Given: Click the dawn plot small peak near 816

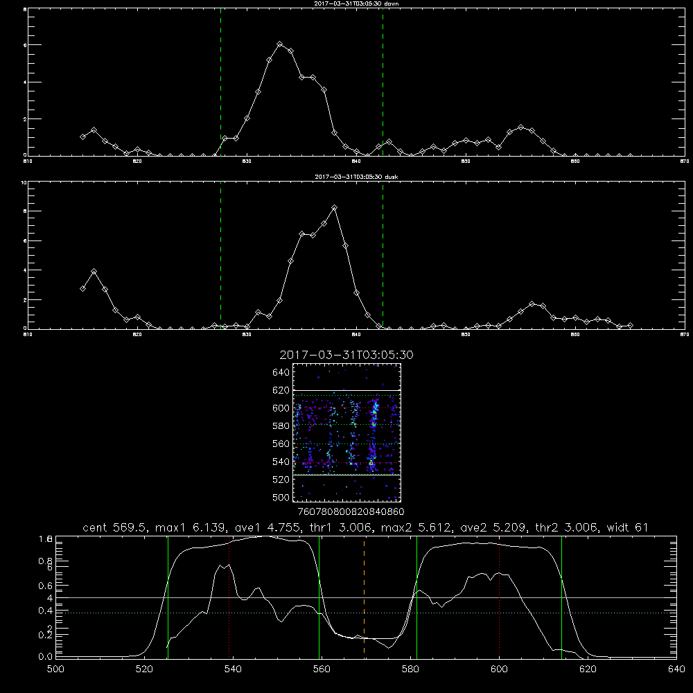Looking at the screenshot, I should coord(94,130).
